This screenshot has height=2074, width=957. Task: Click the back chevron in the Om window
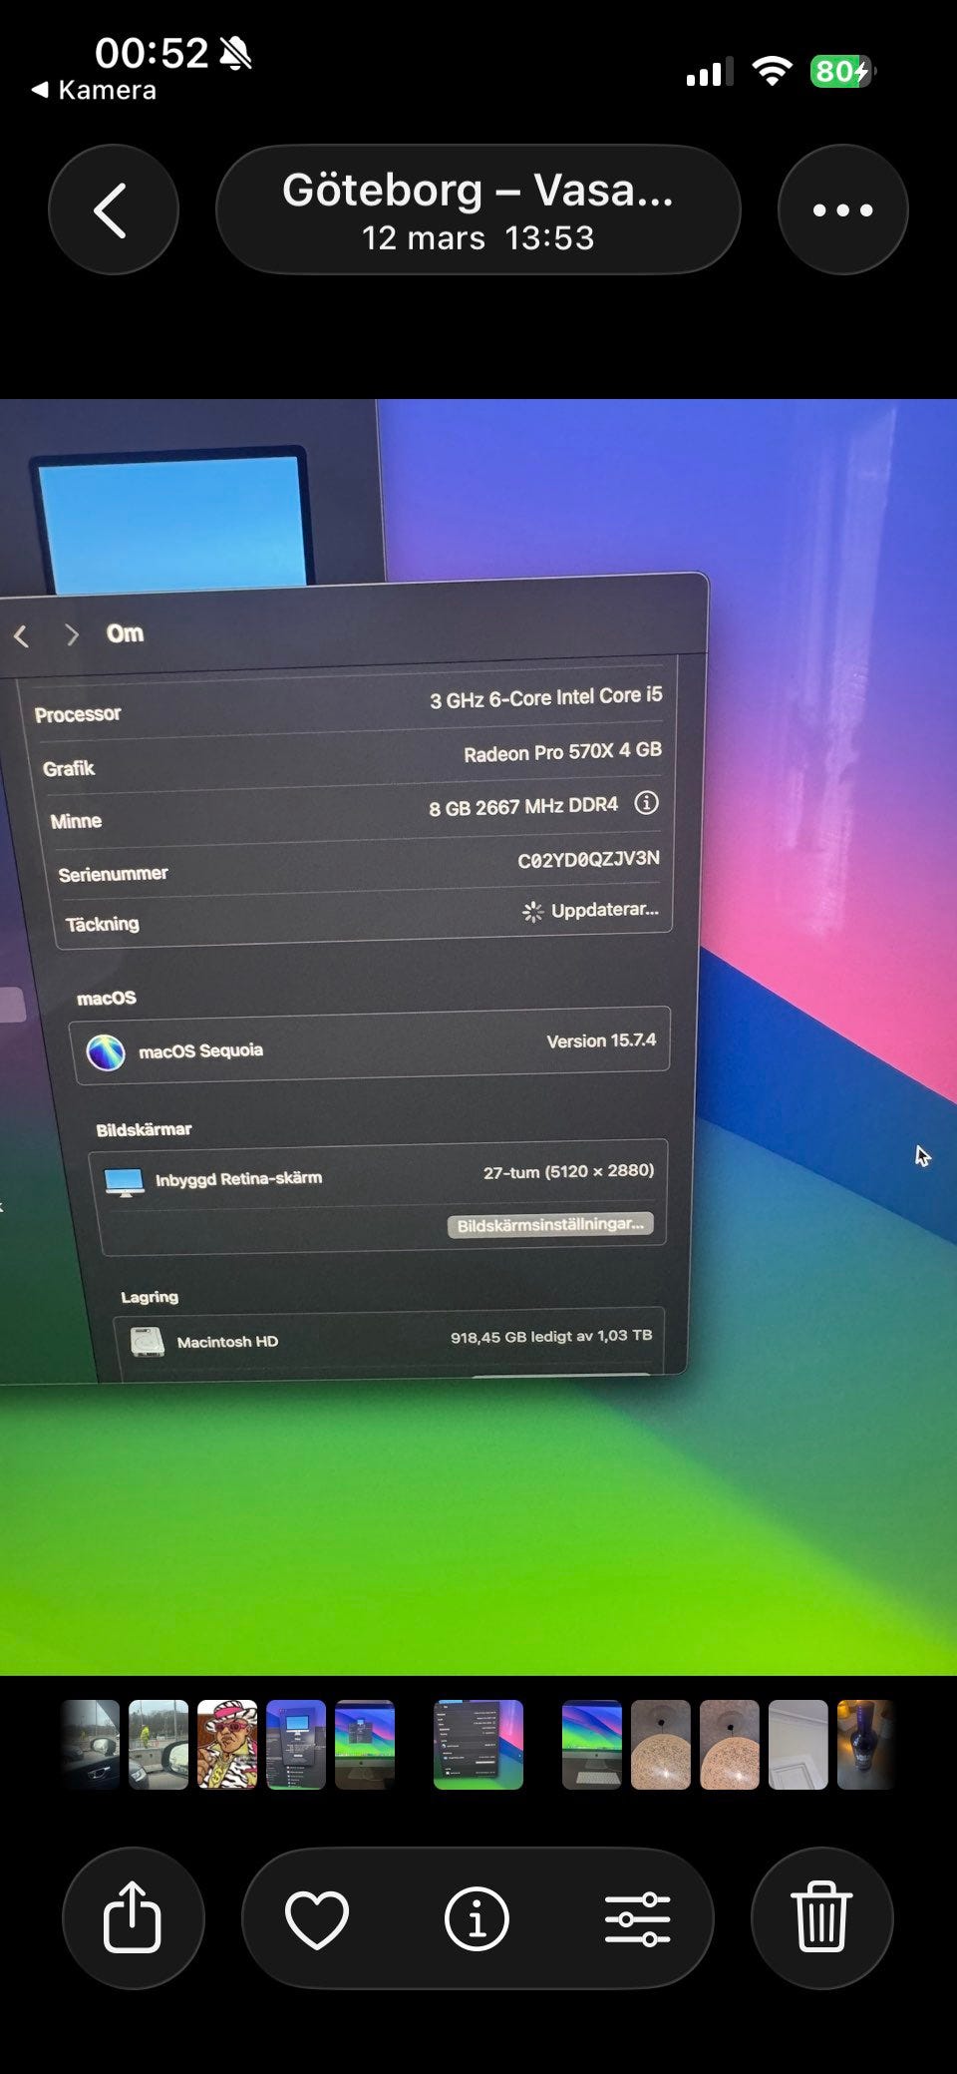[21, 635]
